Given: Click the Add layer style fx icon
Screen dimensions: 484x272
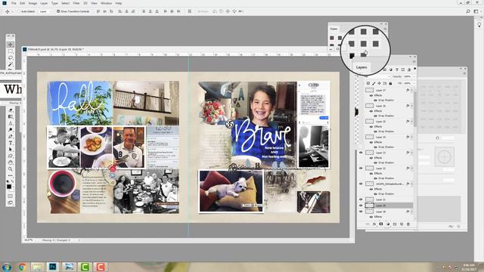Looking at the screenshot, I should (374, 224).
